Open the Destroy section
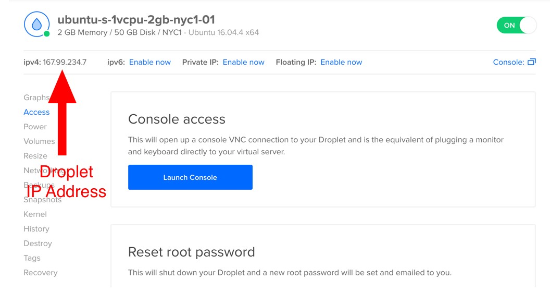Image resolution: width=550 pixels, height=304 pixels. (x=38, y=244)
